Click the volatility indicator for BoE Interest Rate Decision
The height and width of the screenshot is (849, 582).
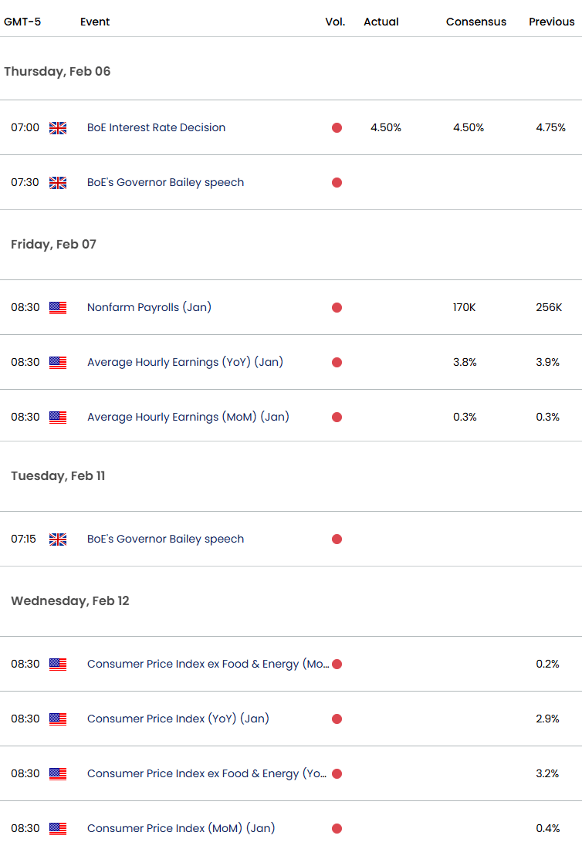coord(337,128)
